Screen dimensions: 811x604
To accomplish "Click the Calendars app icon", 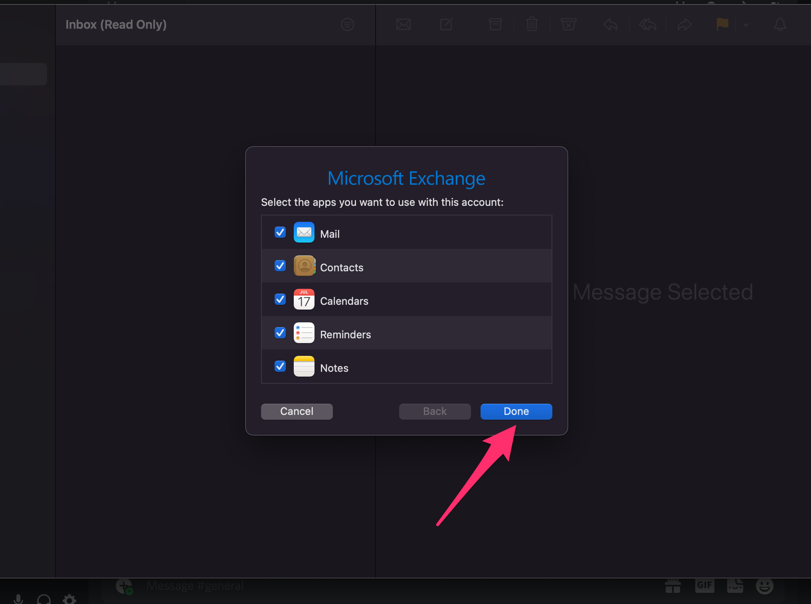I will 304,299.
